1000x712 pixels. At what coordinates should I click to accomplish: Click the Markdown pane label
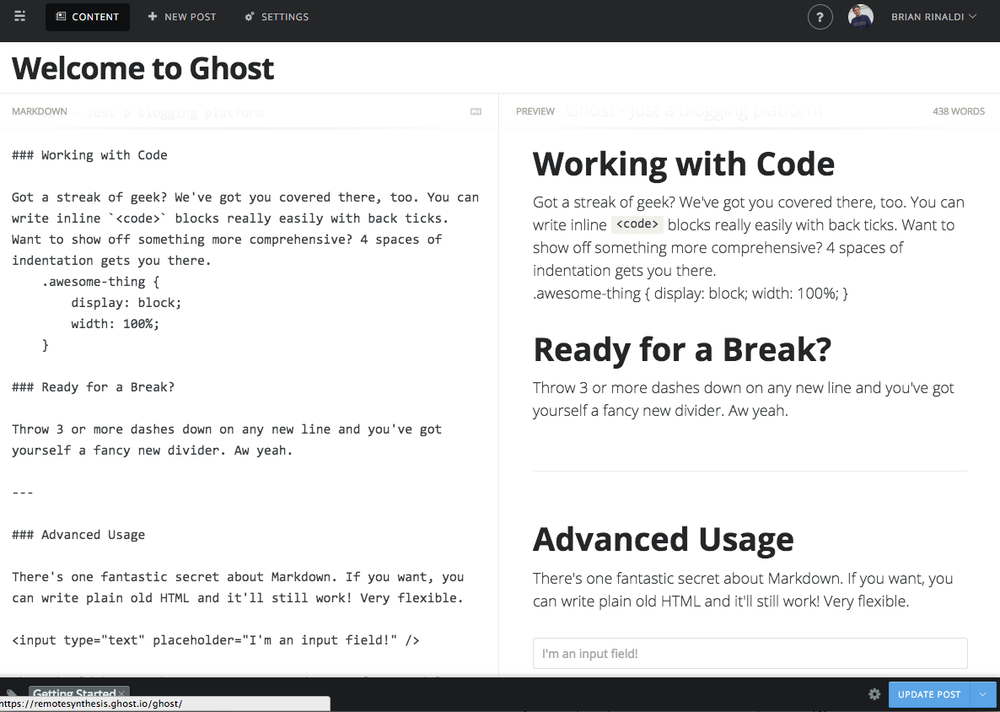(x=40, y=111)
